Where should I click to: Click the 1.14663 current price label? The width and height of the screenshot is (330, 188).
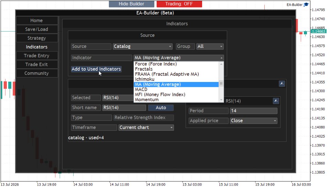[x=319, y=31]
